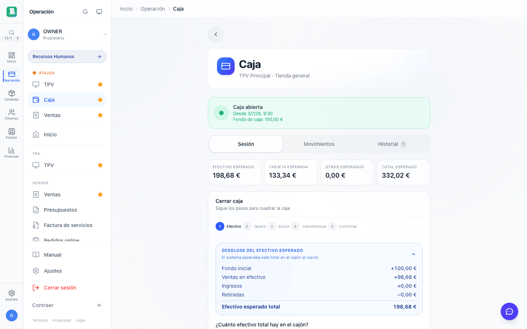527x329 pixels.
Task: Click the Caja abierta status banner
Action: (x=319, y=113)
